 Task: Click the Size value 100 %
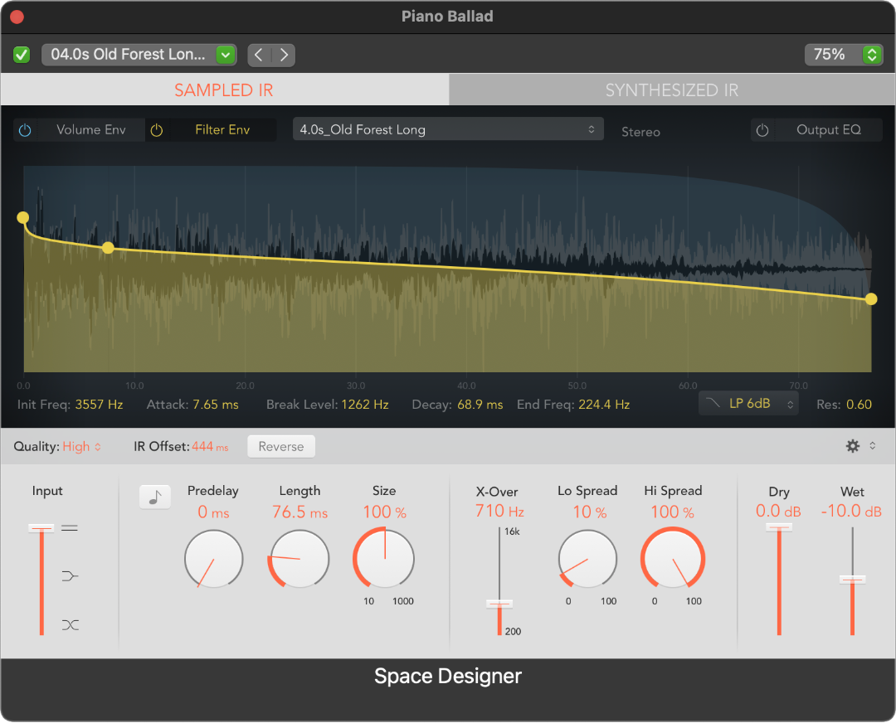click(x=385, y=512)
